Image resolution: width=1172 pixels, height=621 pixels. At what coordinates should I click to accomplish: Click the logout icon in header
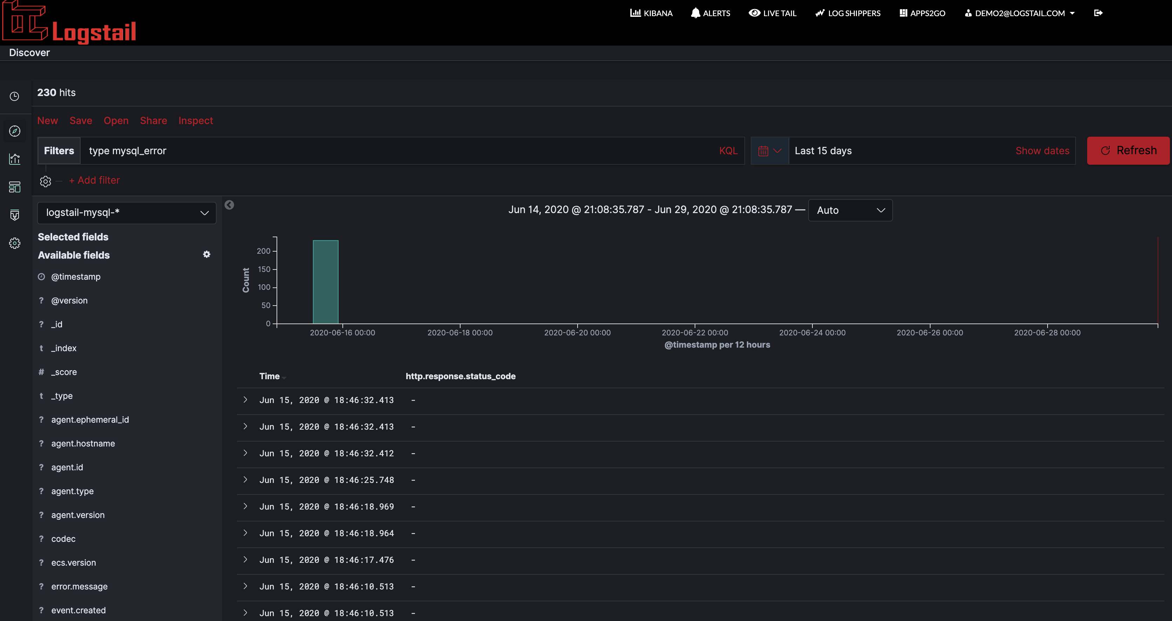1098,13
